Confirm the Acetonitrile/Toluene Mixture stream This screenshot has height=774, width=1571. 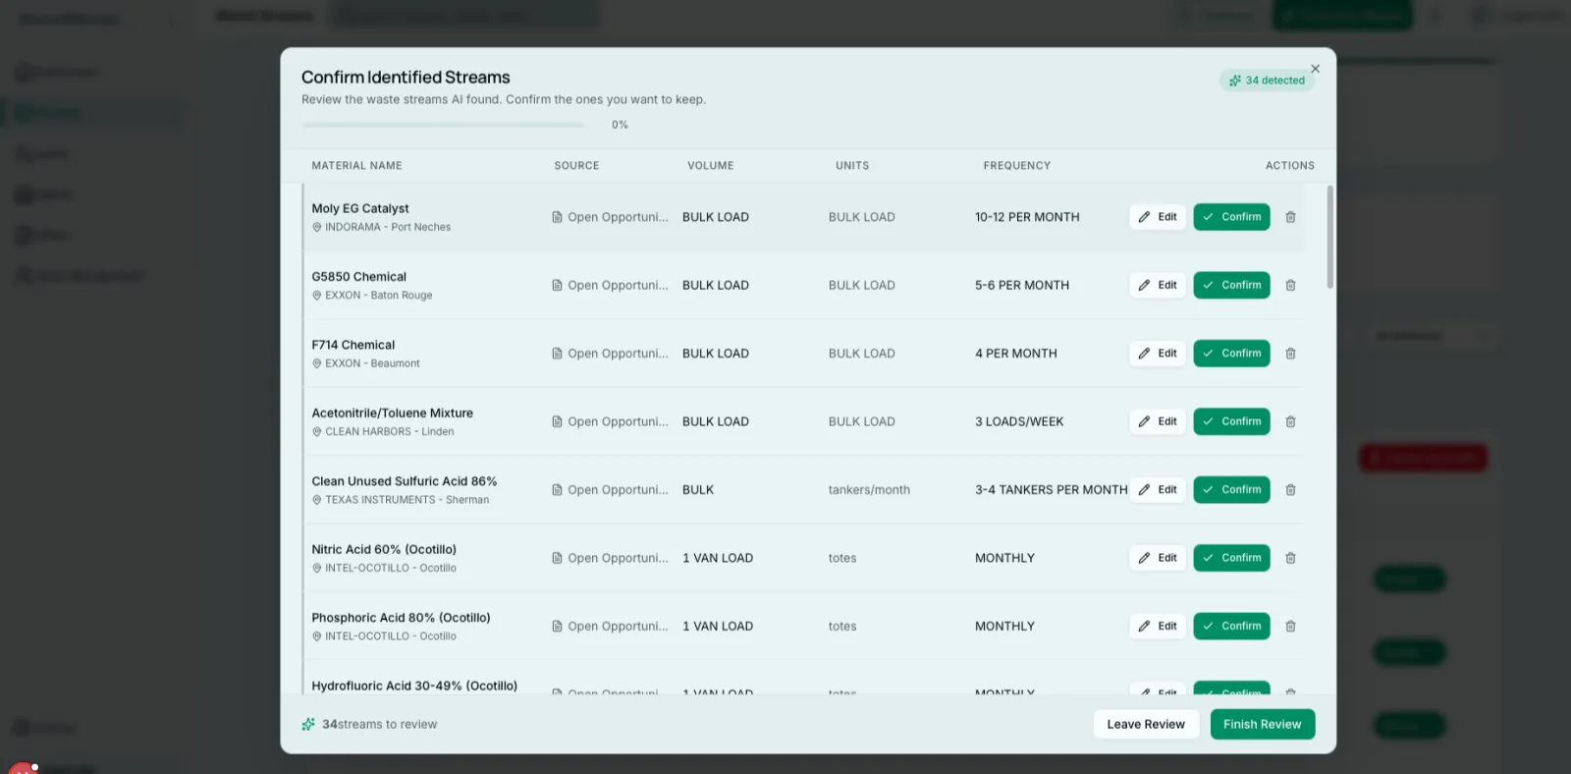pyautogui.click(x=1231, y=421)
